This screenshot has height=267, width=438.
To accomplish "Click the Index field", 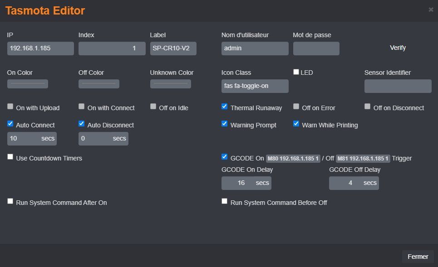I will click(x=112, y=48).
